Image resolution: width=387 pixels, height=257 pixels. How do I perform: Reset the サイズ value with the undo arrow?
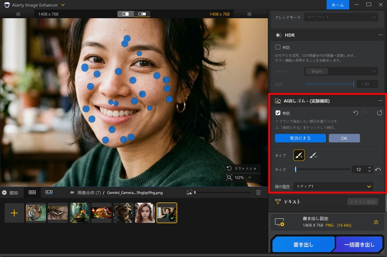click(x=378, y=169)
